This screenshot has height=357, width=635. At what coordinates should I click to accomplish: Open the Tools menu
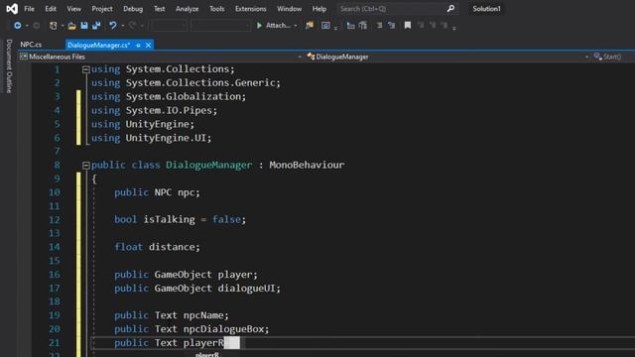(216, 9)
